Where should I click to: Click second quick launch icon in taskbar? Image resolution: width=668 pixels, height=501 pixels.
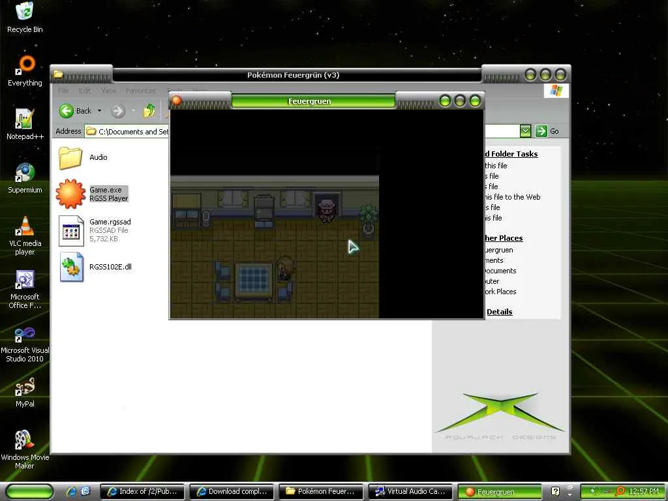click(85, 491)
